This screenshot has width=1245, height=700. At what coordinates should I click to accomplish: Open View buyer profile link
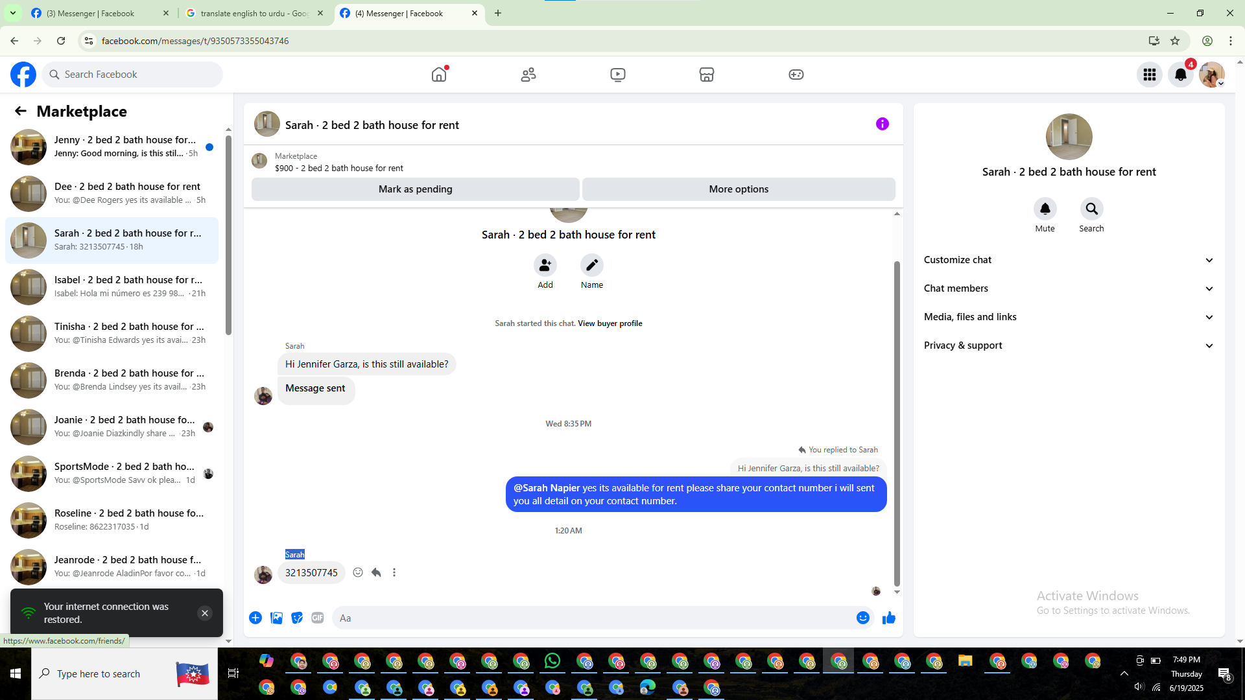click(610, 323)
